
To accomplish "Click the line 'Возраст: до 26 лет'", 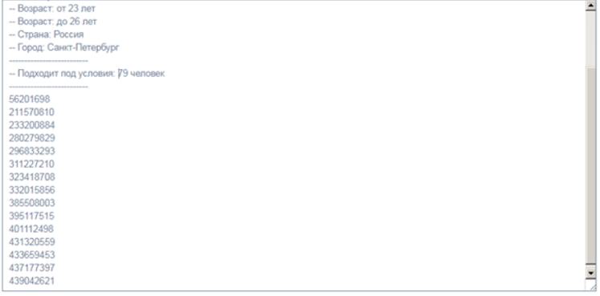I will point(53,22).
